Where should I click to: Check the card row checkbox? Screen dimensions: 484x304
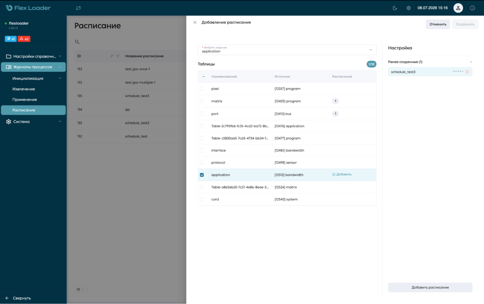(202, 200)
